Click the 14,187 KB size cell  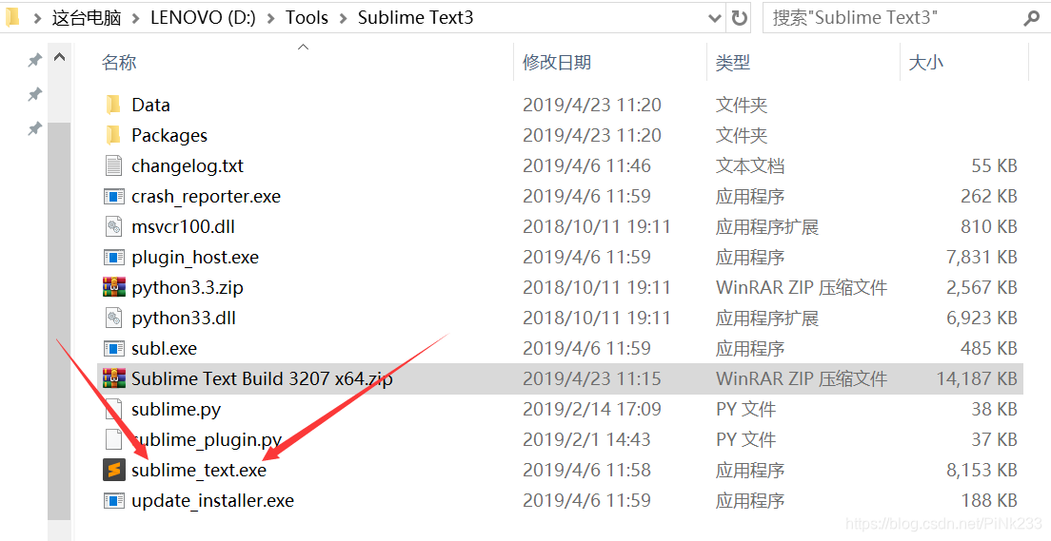tap(977, 379)
